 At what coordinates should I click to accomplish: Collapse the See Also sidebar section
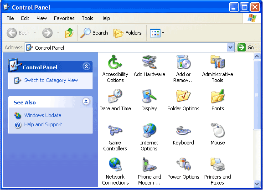coord(86,101)
